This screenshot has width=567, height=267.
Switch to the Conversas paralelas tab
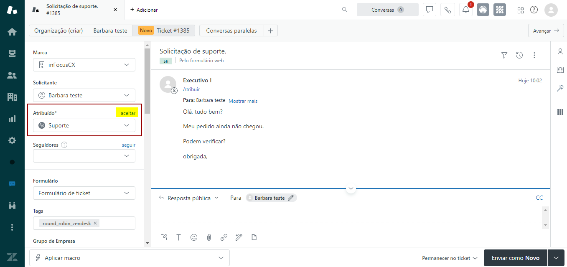[231, 31]
